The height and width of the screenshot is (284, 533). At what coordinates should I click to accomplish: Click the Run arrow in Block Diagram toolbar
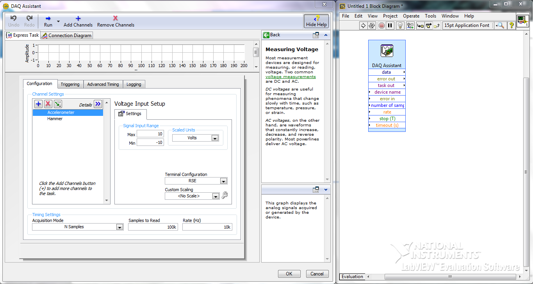[x=363, y=25]
